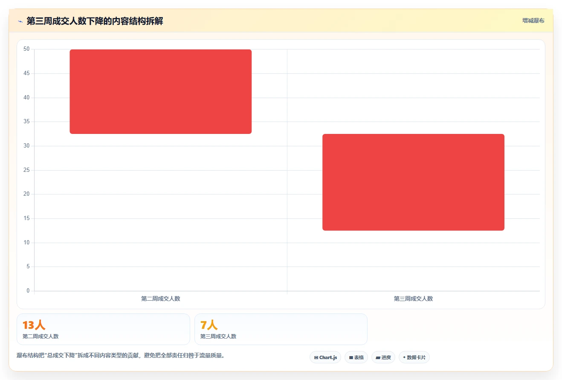
Task: Click the lightning icon beside the title
Action: 20,21
